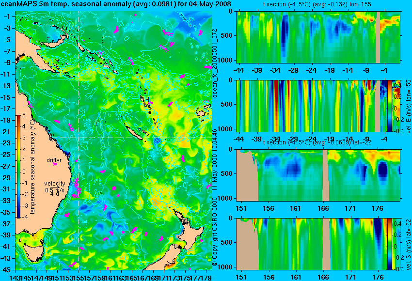Screen dimensions: 412x281
Task: Click the '-23' map latitude label
Action: [x=6, y=143]
